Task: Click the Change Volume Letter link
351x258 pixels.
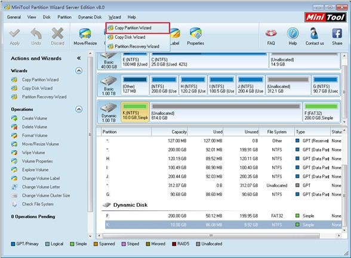Action: coord(41,187)
